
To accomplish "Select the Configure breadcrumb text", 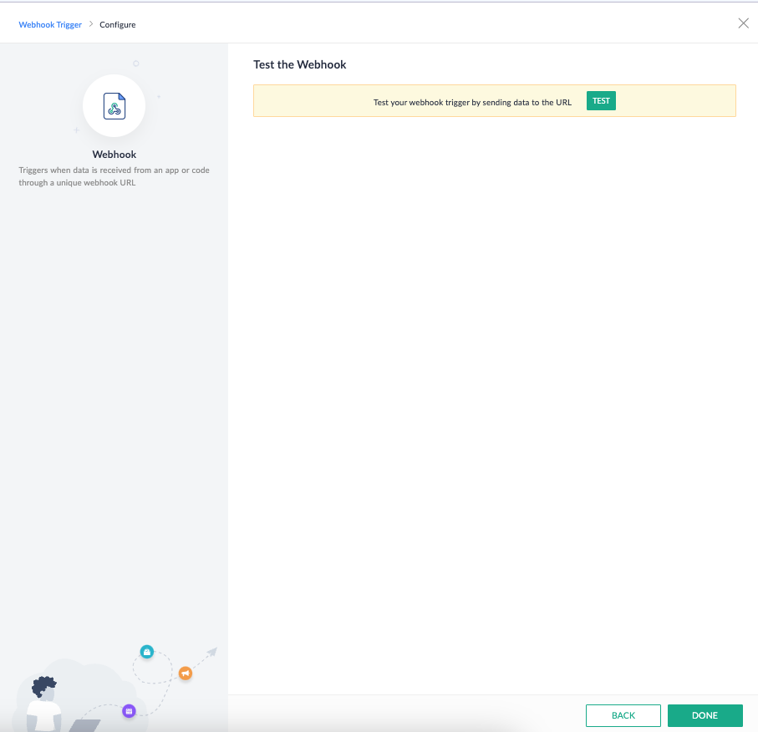I will (x=118, y=25).
